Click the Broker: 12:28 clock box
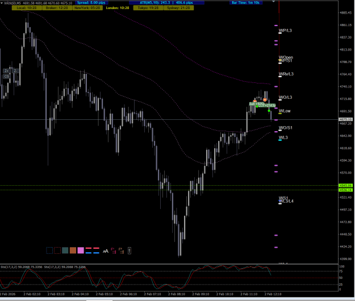Screen dimensions: 355x301 point(57,8)
